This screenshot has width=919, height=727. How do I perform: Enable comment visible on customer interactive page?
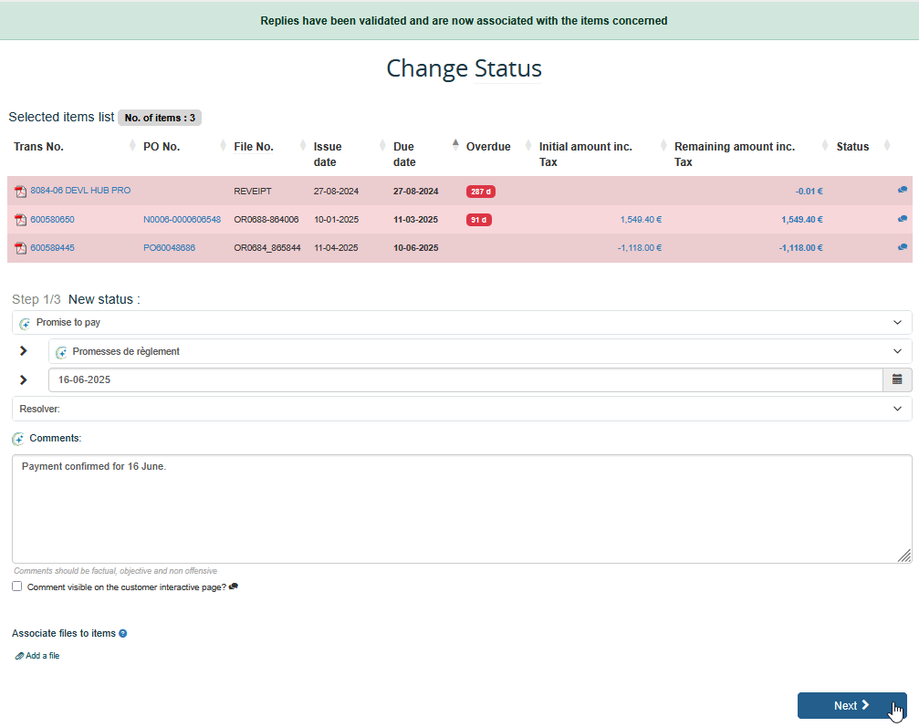tap(17, 587)
